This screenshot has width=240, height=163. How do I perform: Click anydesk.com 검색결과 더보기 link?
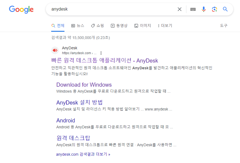[83, 154]
